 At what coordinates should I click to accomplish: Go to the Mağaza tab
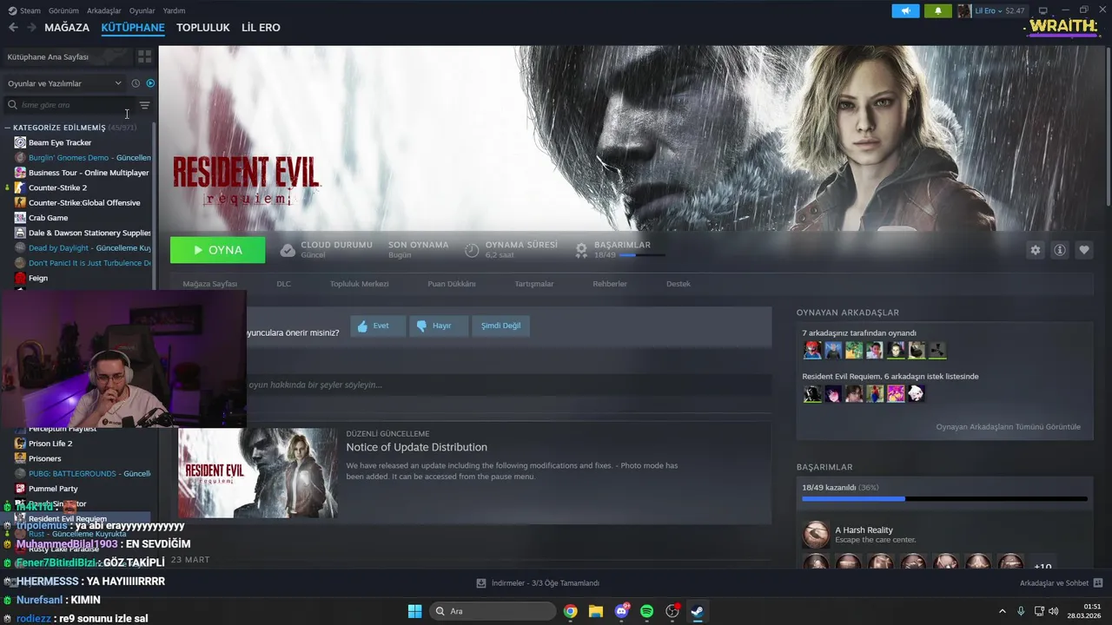(67, 28)
